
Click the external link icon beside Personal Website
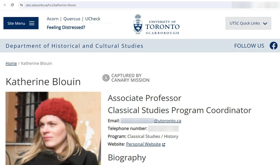point(163,144)
